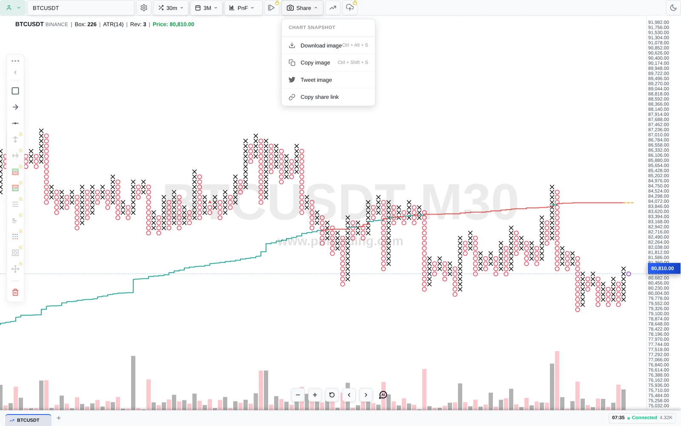Open the 3M date range dropdown
The width and height of the screenshot is (681, 426).
pyautogui.click(x=206, y=8)
